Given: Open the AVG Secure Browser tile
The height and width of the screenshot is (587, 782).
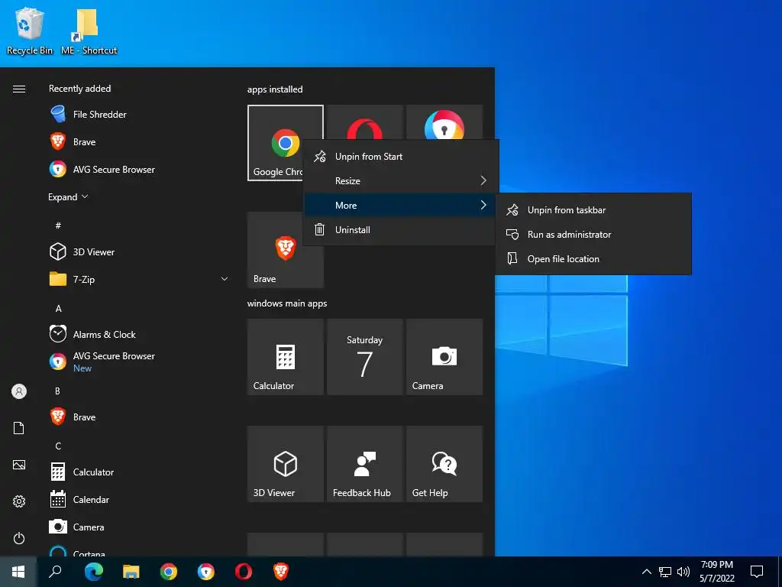Looking at the screenshot, I should tap(444, 123).
